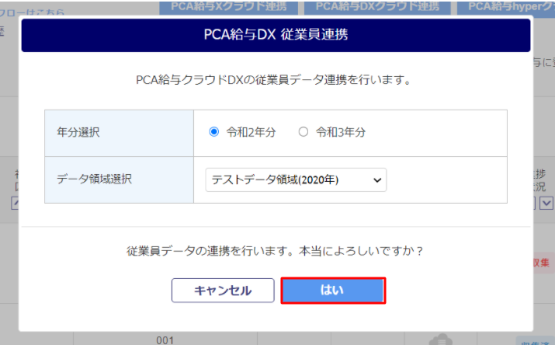Click 001 cell in background table
The image size is (555, 345).
tap(165, 340)
